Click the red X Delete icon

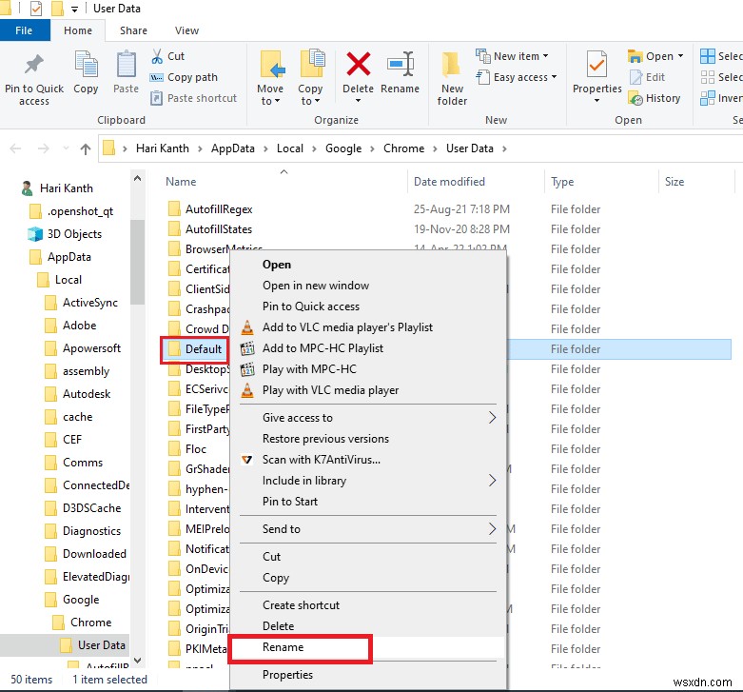(359, 64)
